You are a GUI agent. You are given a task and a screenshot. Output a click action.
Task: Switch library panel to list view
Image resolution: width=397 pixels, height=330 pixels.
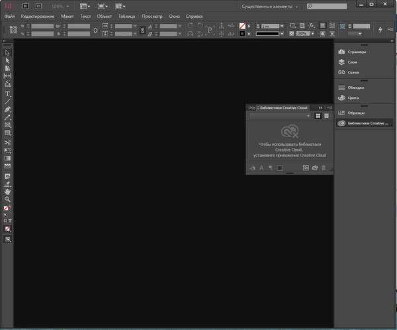pyautogui.click(x=326, y=115)
